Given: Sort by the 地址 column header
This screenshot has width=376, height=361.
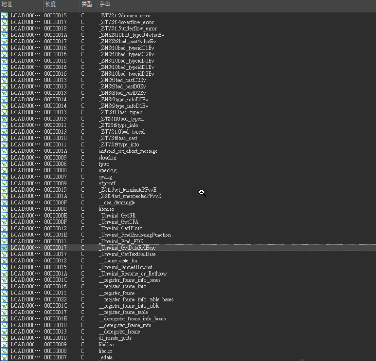Looking at the screenshot, I should 7,4.
